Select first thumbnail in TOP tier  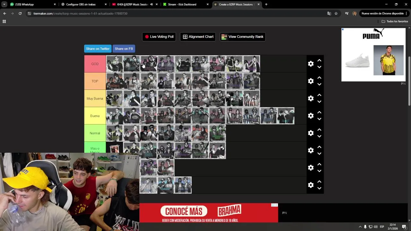[115, 81]
